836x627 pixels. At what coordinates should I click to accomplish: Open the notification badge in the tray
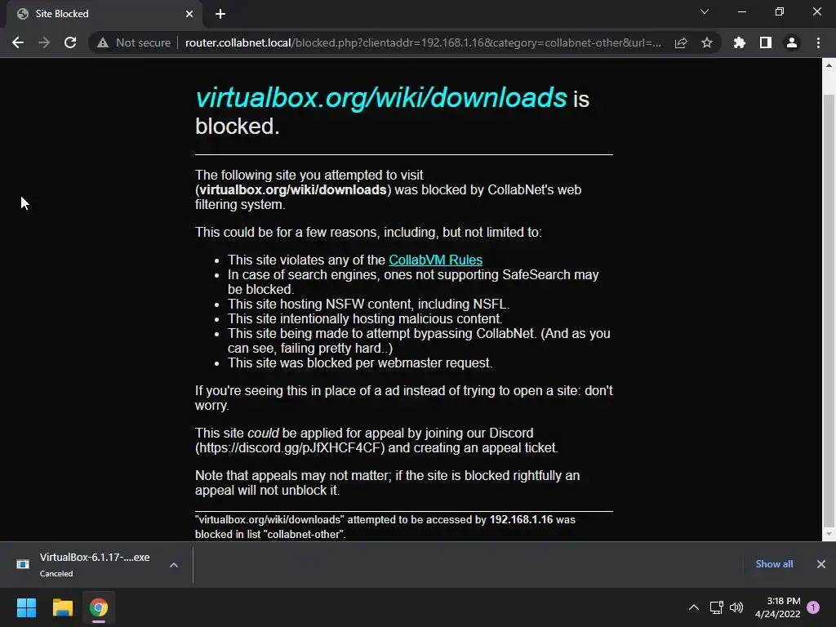[x=813, y=607]
